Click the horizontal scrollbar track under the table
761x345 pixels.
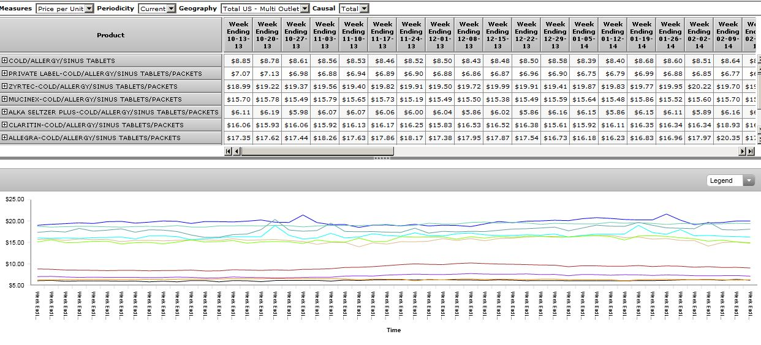(x=551, y=152)
